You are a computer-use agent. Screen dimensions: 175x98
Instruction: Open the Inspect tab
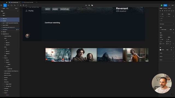coord(169,8)
